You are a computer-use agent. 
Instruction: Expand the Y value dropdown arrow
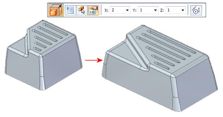[x=155, y=10]
